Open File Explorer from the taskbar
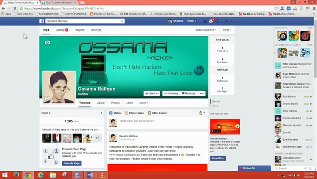317x179 pixels. tap(53, 175)
